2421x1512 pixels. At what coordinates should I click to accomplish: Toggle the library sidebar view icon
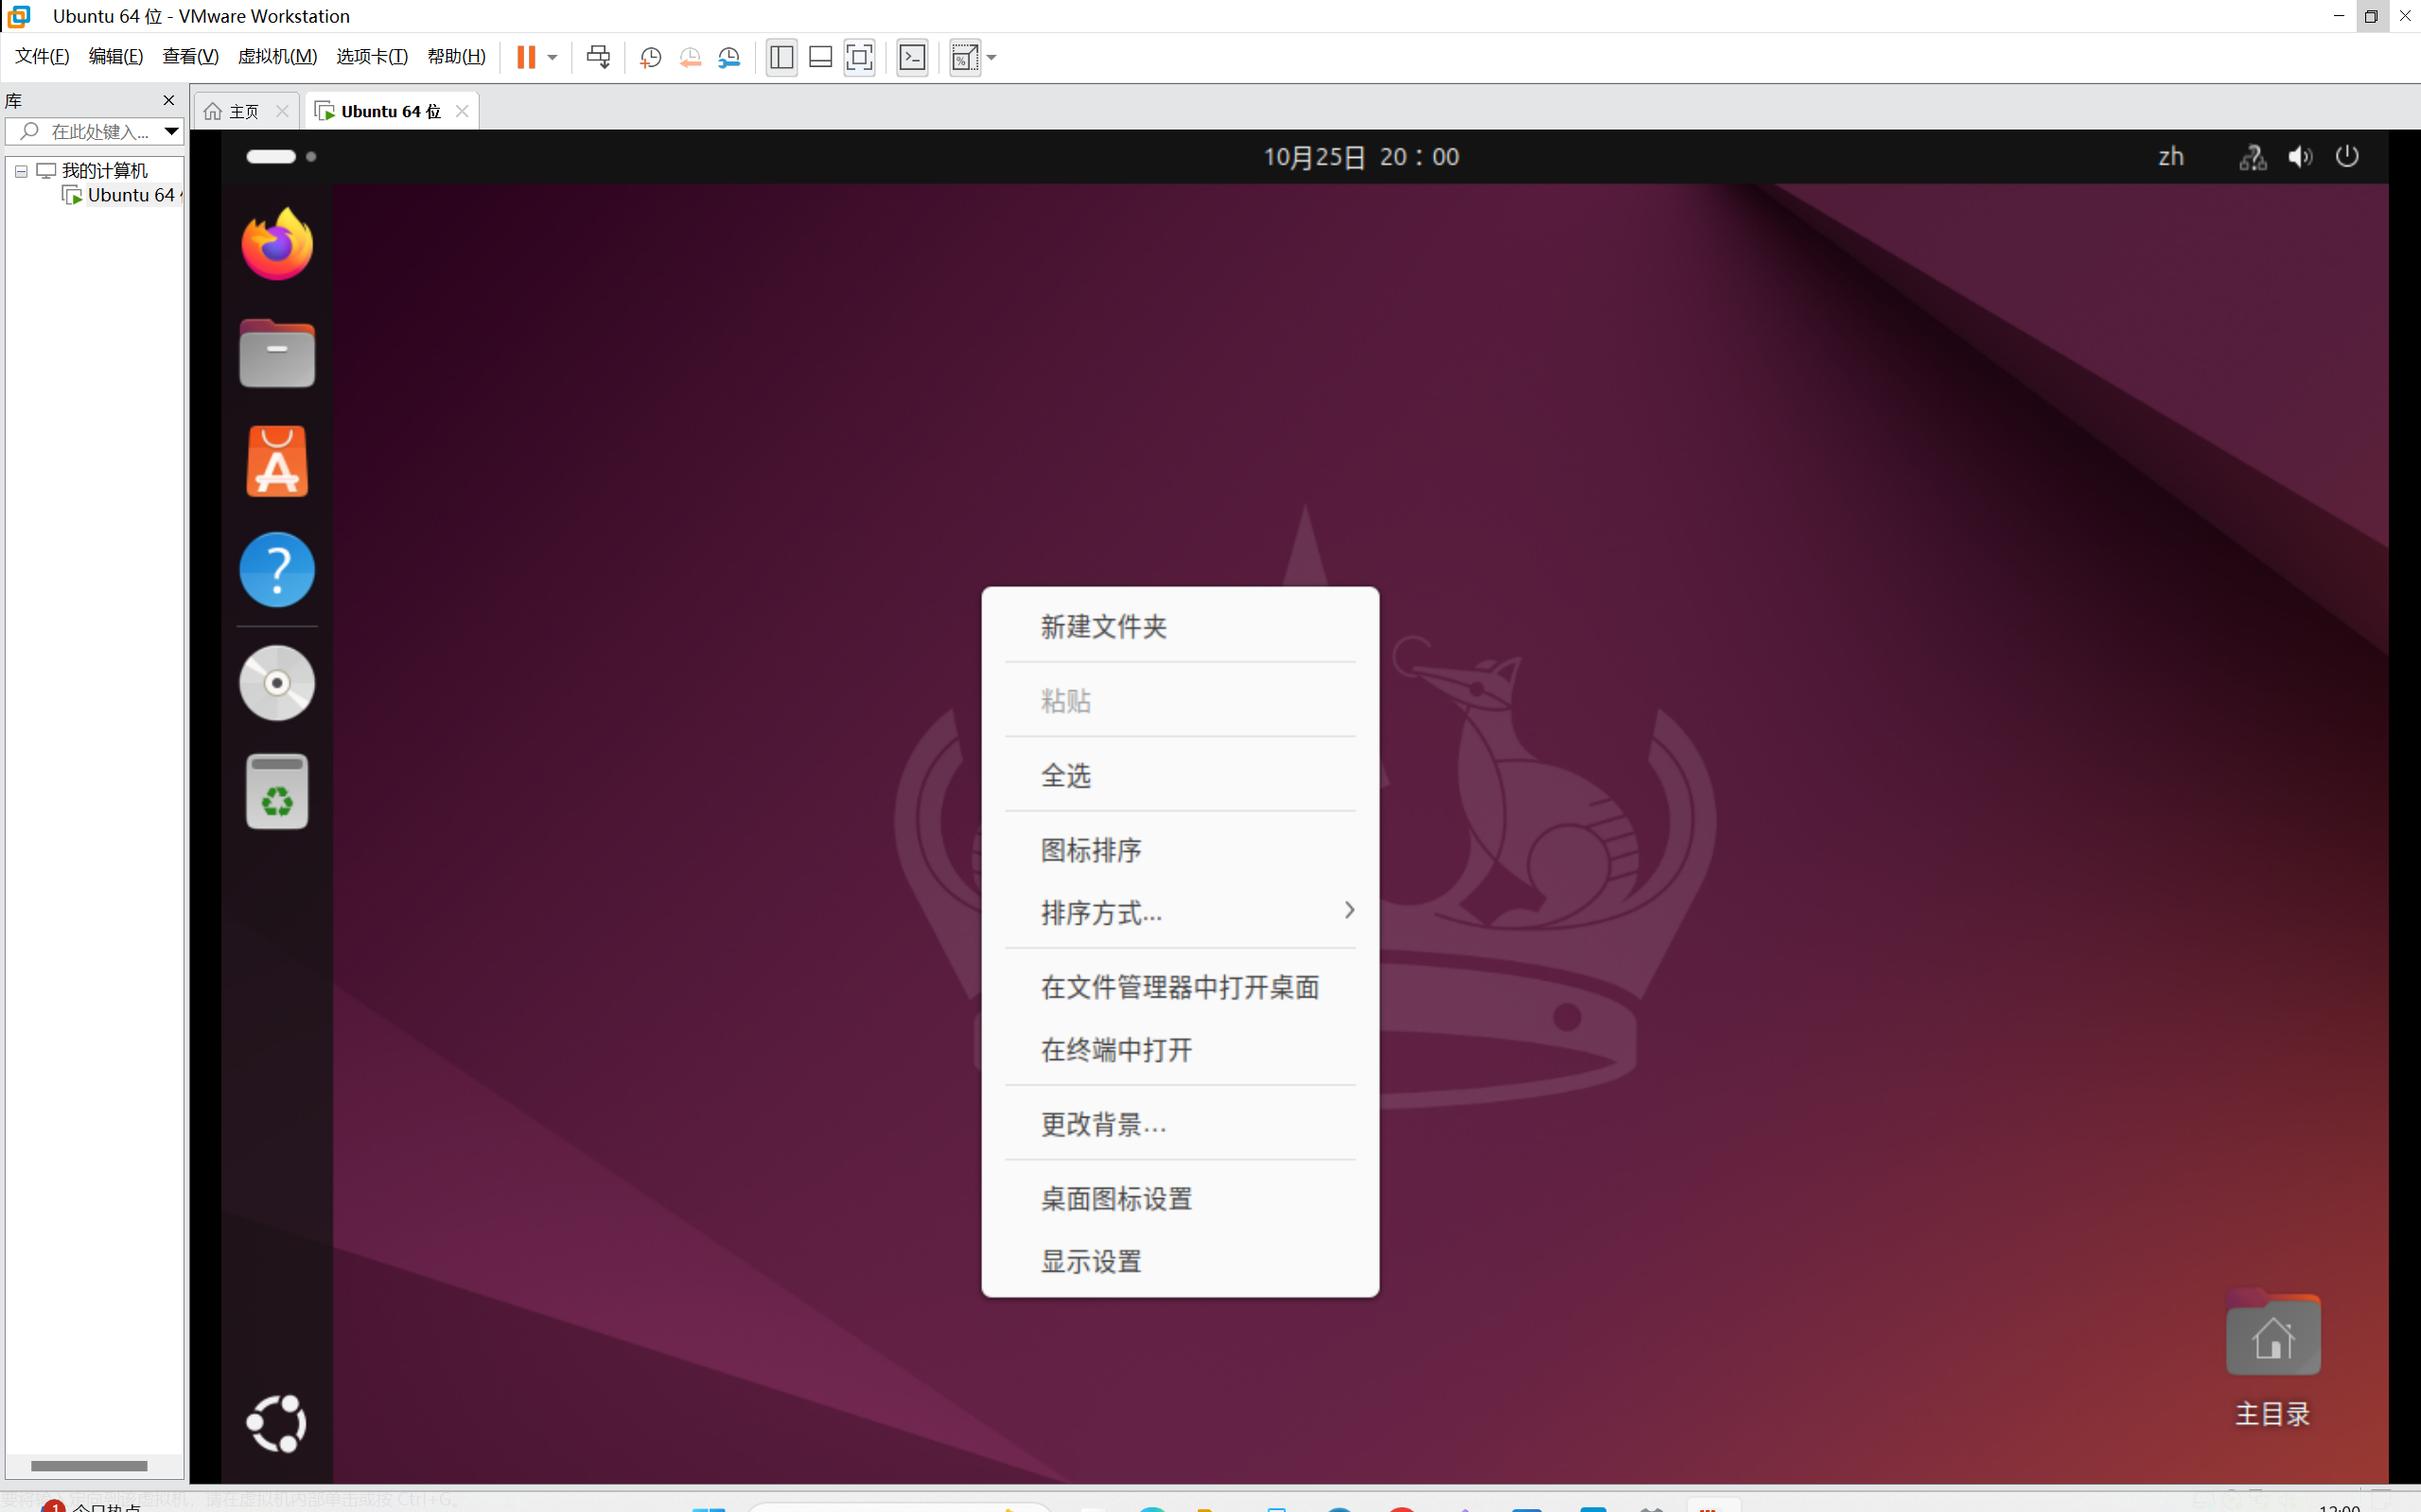click(x=781, y=57)
